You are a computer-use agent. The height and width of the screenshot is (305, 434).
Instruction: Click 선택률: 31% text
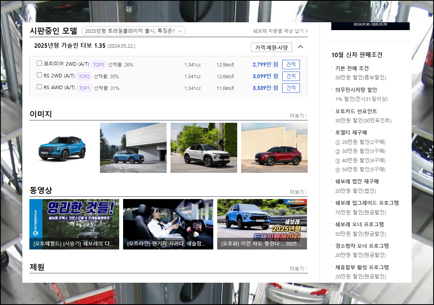tap(107, 88)
